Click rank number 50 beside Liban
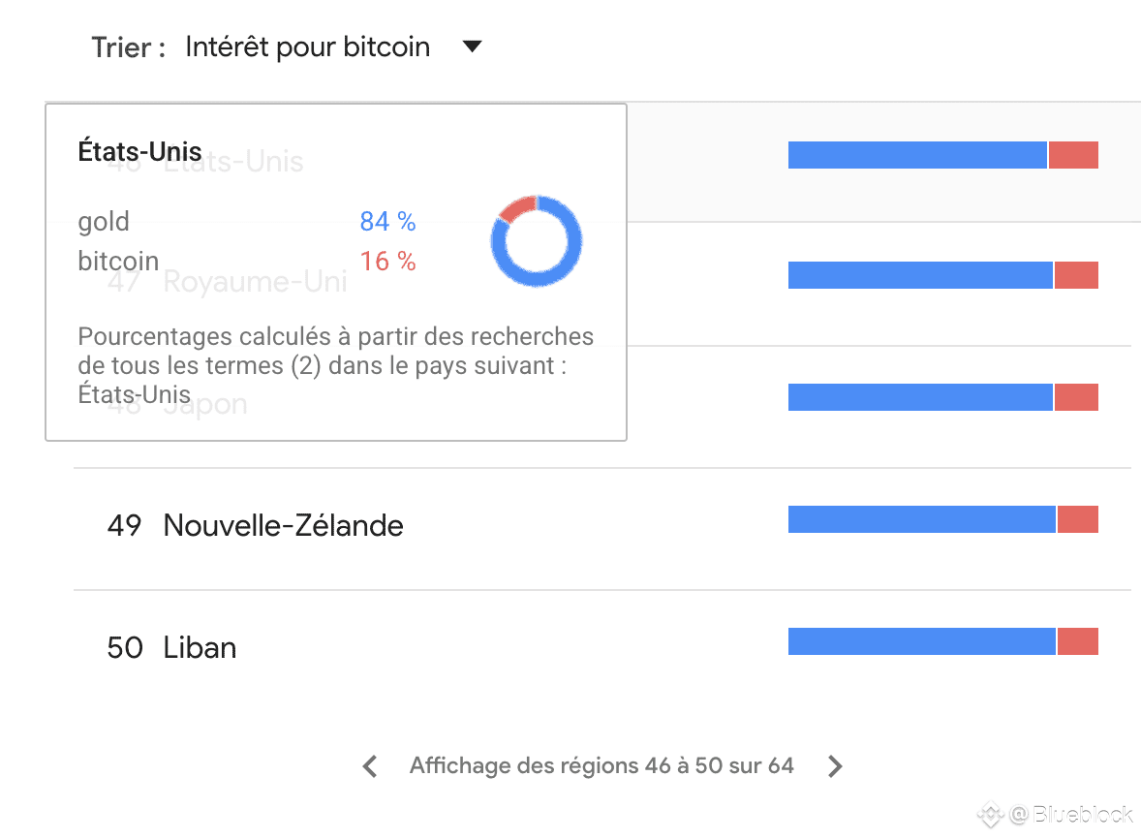This screenshot has width=1141, height=839. tap(125, 647)
